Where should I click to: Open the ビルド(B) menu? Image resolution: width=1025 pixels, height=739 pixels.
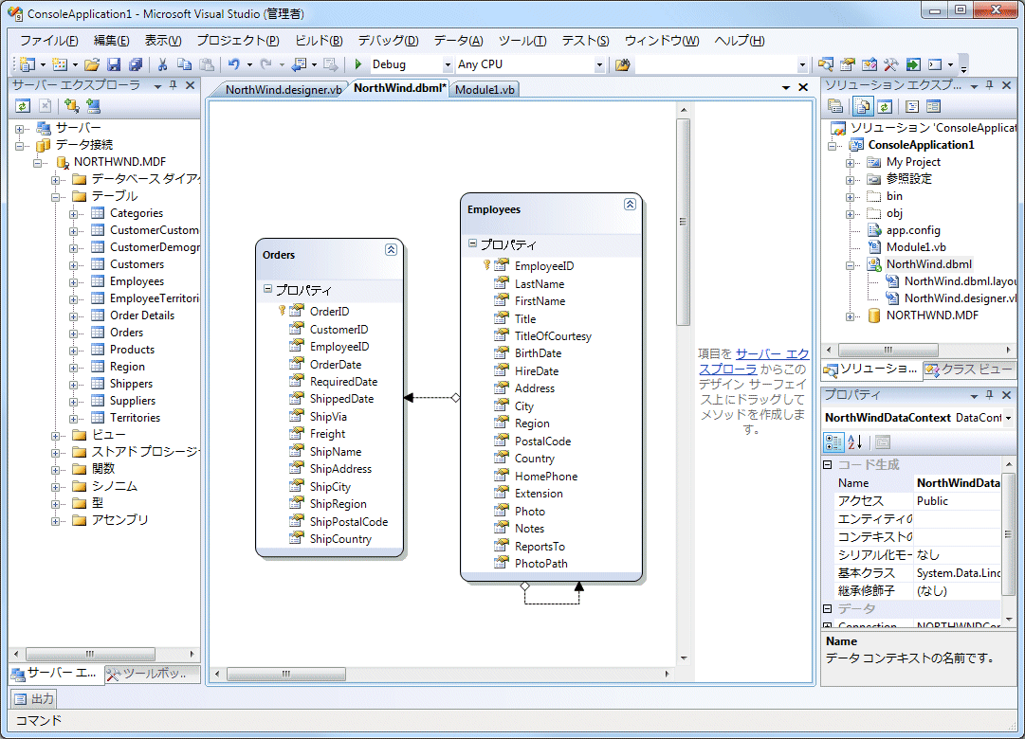click(x=319, y=41)
